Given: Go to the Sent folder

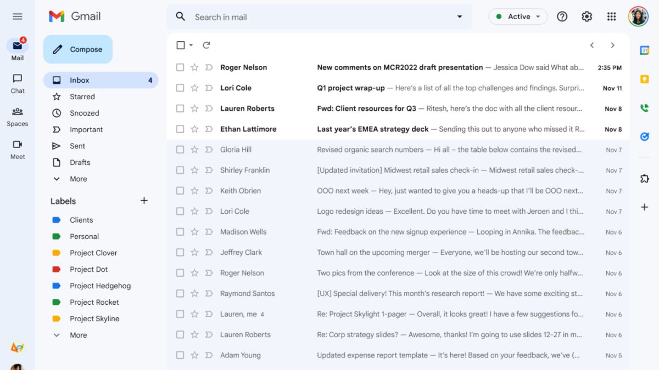Looking at the screenshot, I should click(x=77, y=146).
